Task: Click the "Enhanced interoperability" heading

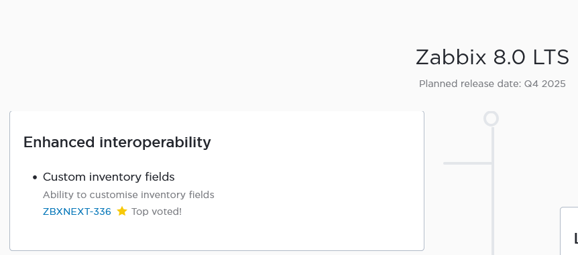Action: coord(117,142)
